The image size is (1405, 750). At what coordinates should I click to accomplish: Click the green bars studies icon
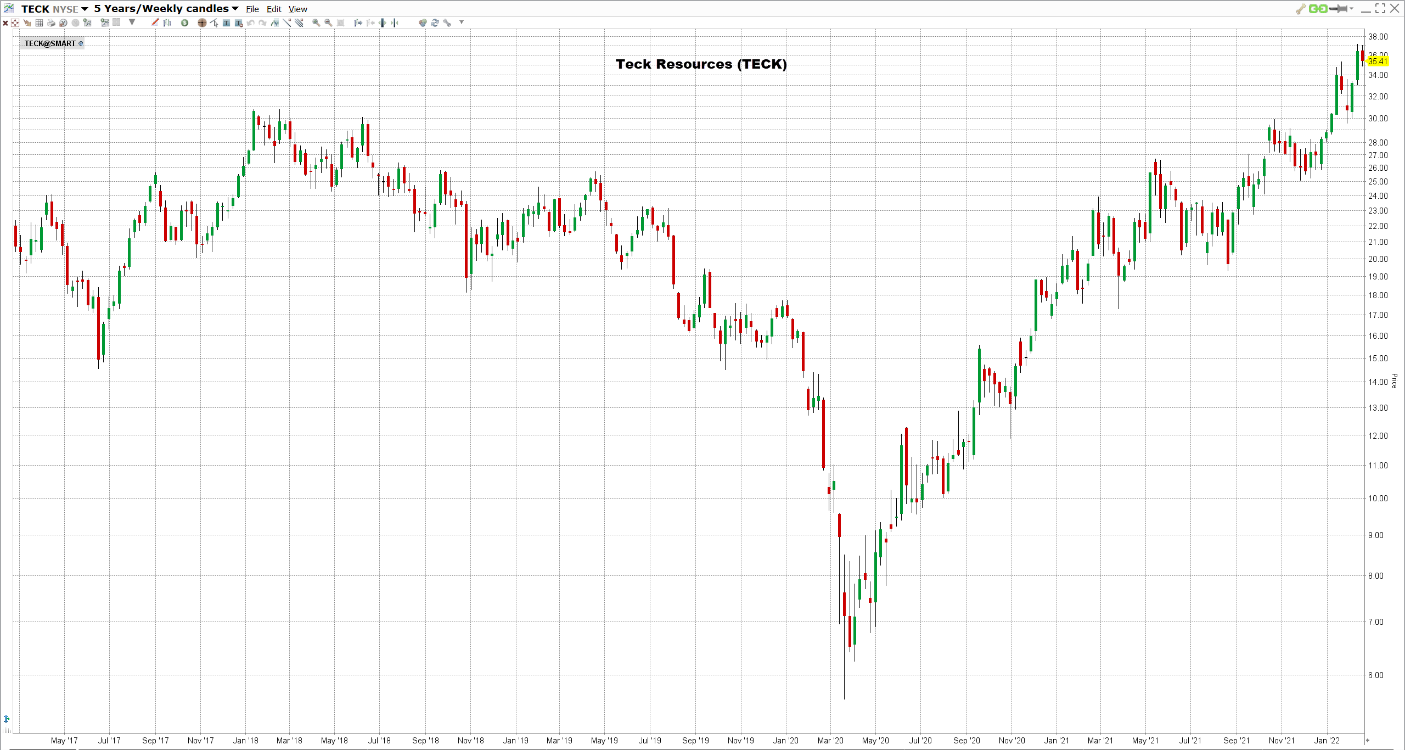[x=274, y=23]
